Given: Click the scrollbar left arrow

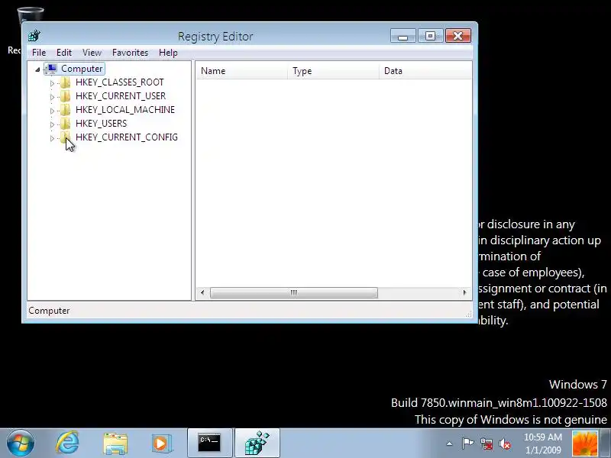Looking at the screenshot, I should click(x=202, y=292).
